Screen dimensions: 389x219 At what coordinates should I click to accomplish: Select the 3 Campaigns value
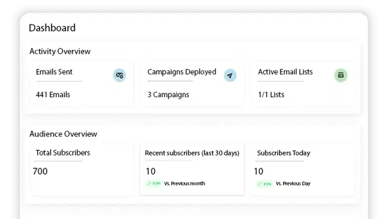pos(168,95)
